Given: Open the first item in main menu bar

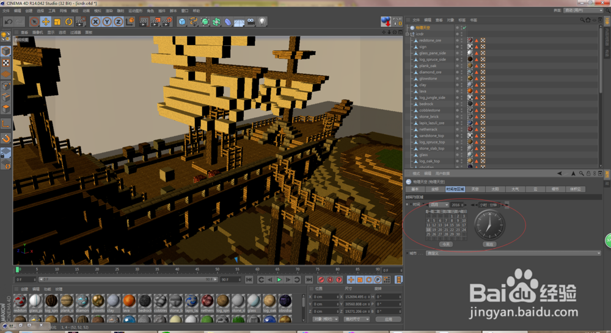Looking at the screenshot, I should [6, 10].
